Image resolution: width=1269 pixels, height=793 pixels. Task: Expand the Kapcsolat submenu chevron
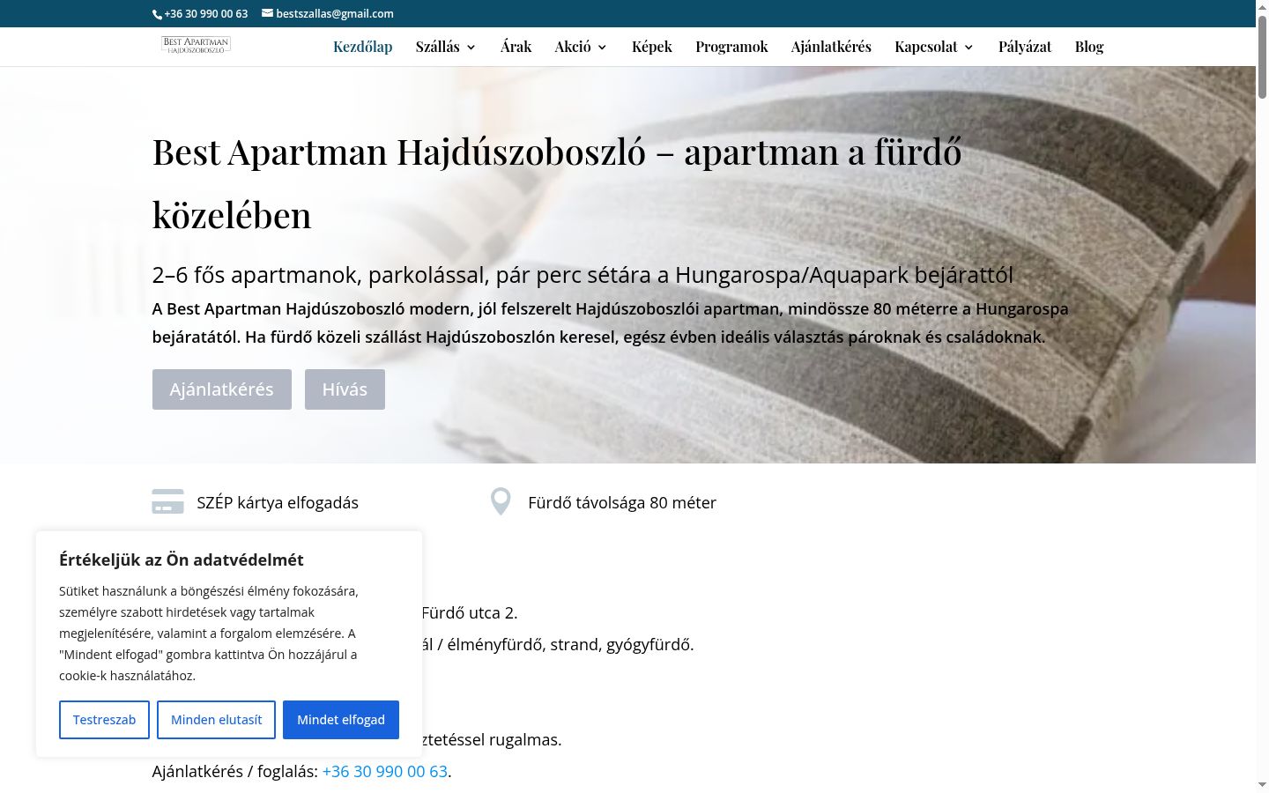pyautogui.click(x=969, y=48)
